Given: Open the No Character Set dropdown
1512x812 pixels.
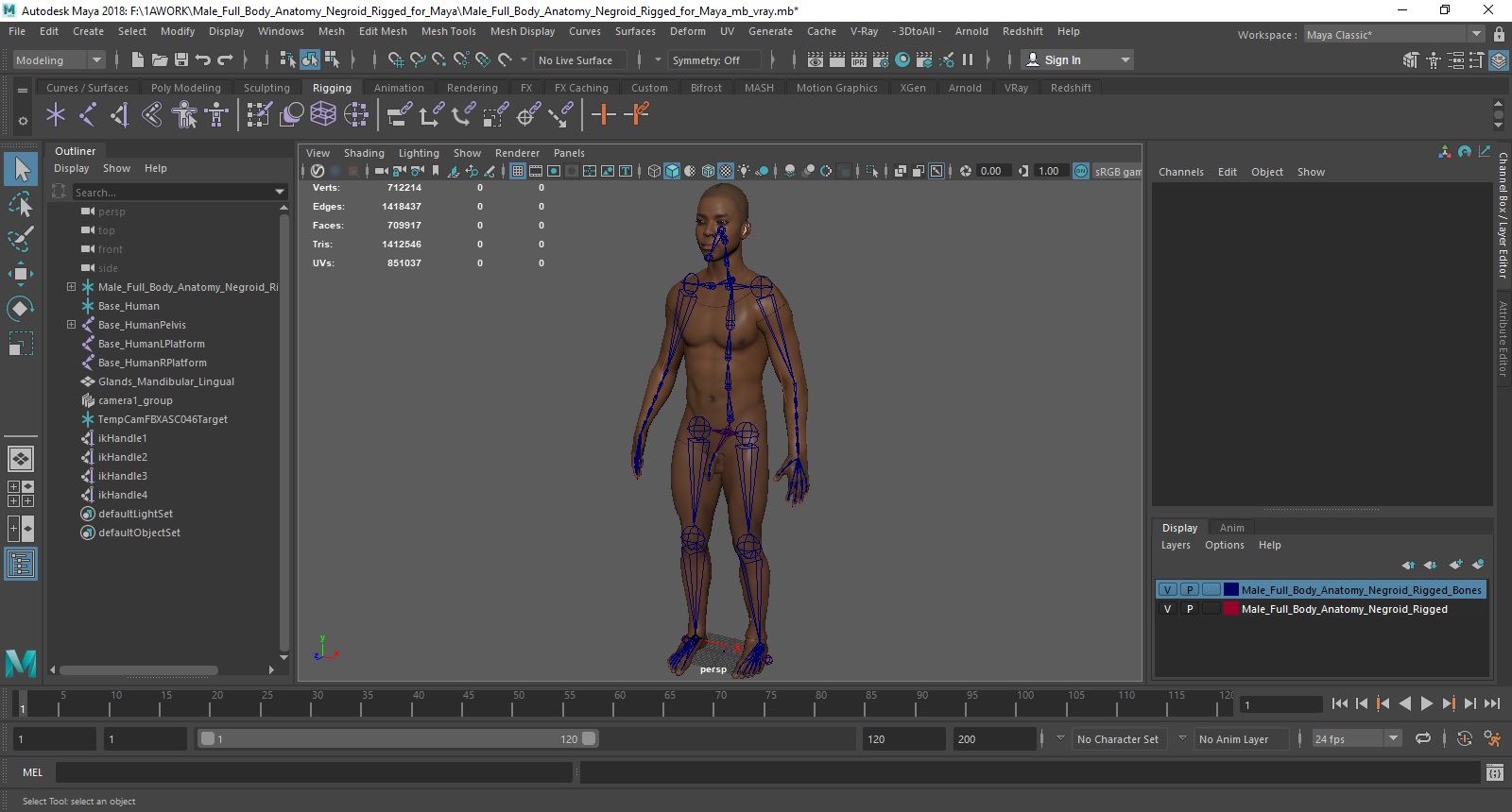Looking at the screenshot, I should (1118, 738).
